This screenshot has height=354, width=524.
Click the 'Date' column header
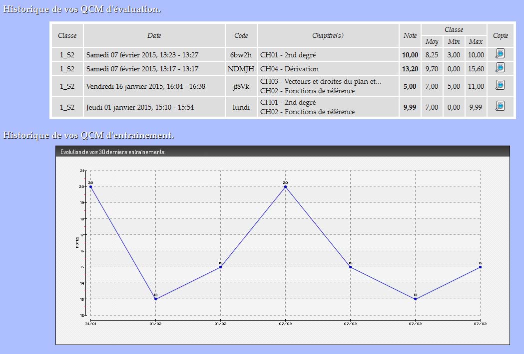(154, 35)
